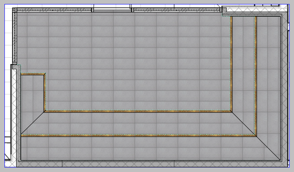This screenshot has height=172, width=294.
Task: Select the upper horizontal wooden trim strip
Action: [138, 111]
